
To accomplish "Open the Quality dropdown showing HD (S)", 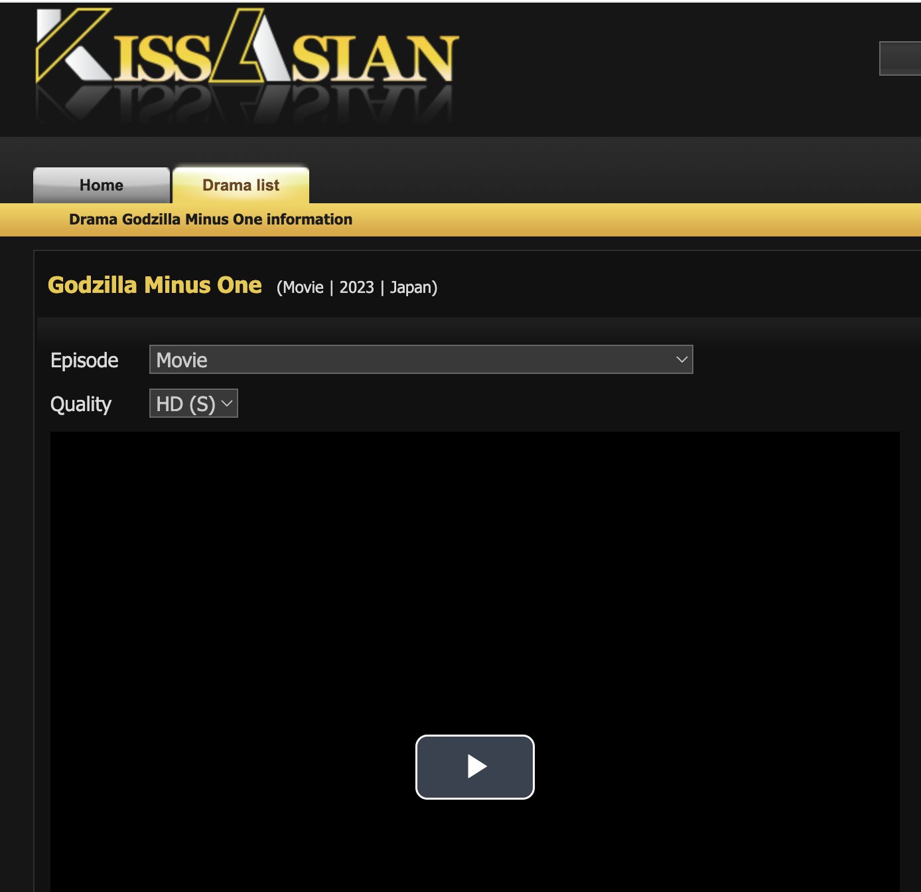I will point(194,403).
